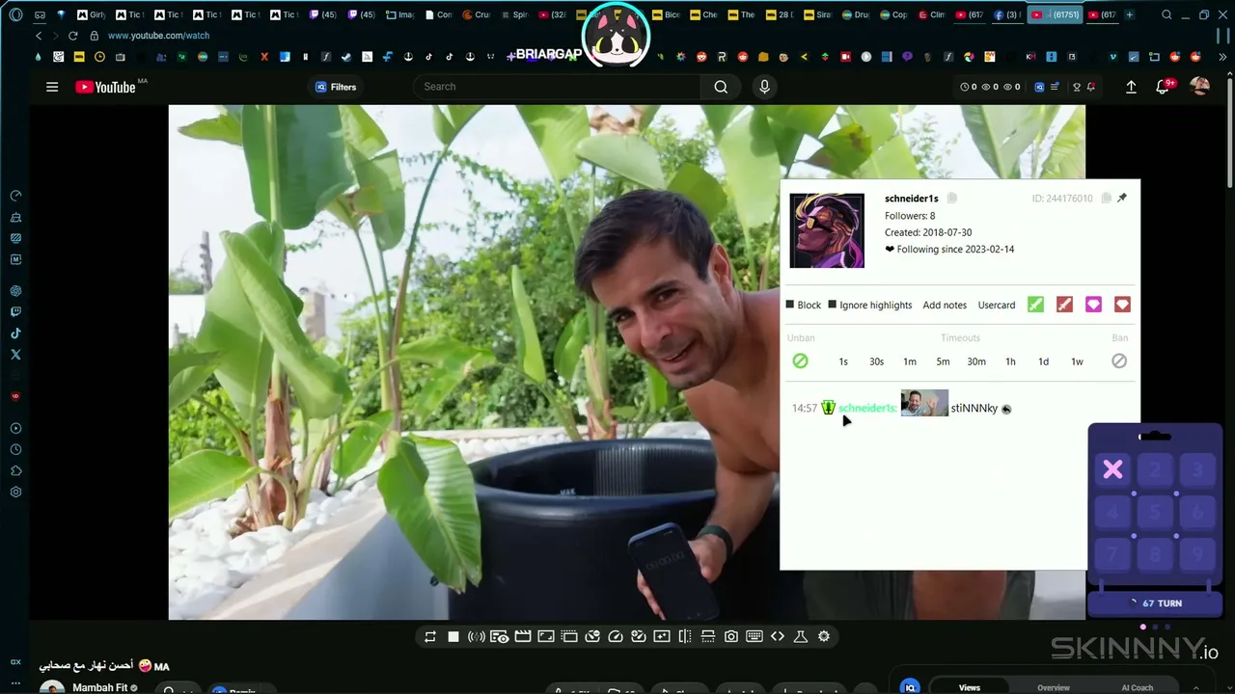Select tic-tac-toe cell 5
The height and width of the screenshot is (694, 1235).
[x=1155, y=512]
